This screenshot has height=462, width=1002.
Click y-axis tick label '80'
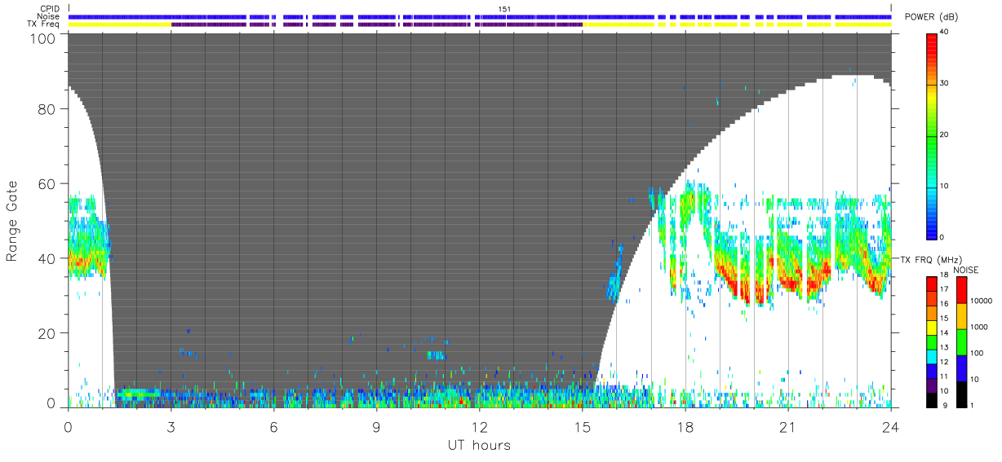point(48,109)
